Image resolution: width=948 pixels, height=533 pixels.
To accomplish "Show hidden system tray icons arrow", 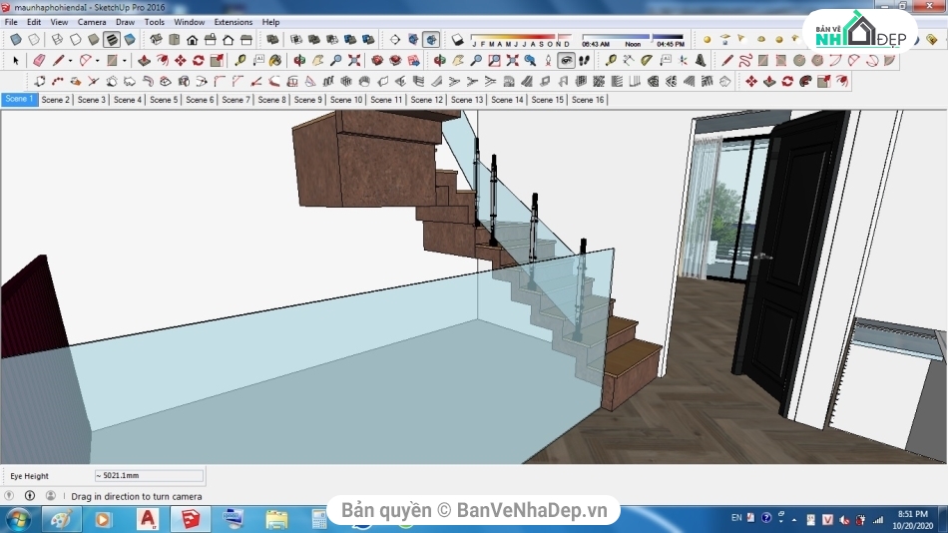I will coord(794,520).
